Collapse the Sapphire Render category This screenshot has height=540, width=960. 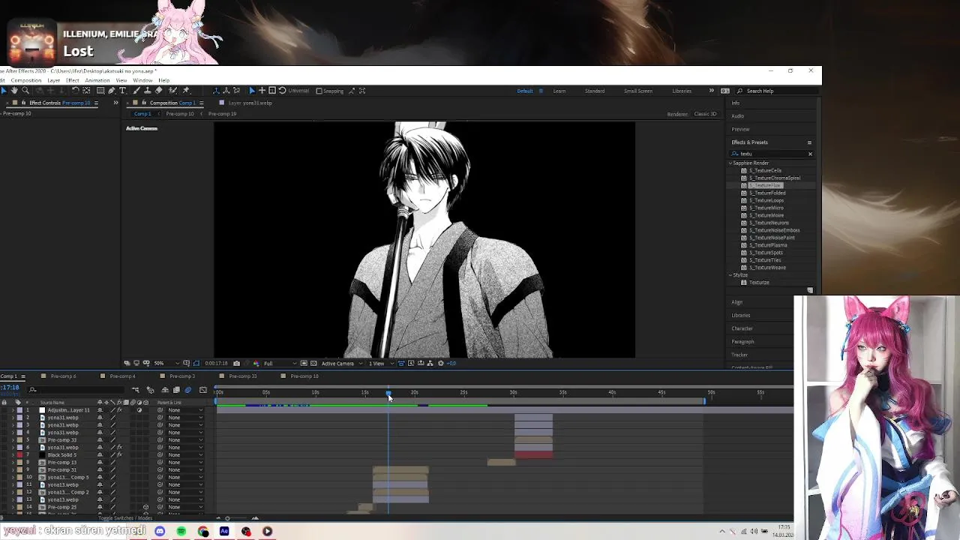click(x=730, y=163)
